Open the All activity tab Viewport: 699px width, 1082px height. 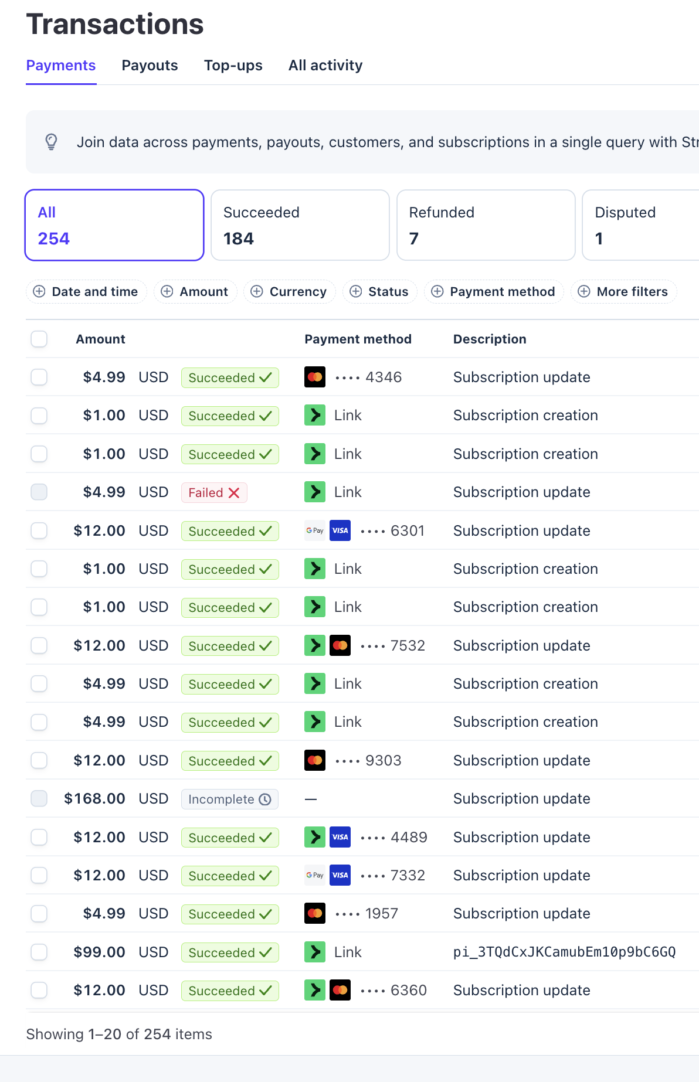(x=325, y=65)
